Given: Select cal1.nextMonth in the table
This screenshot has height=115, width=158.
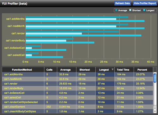Looking at the screenshot, I should (13, 79).
